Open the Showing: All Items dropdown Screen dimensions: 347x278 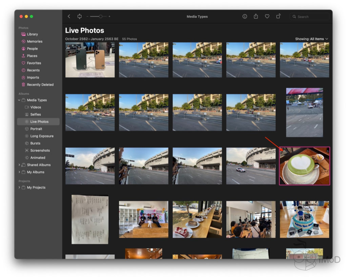coord(311,39)
